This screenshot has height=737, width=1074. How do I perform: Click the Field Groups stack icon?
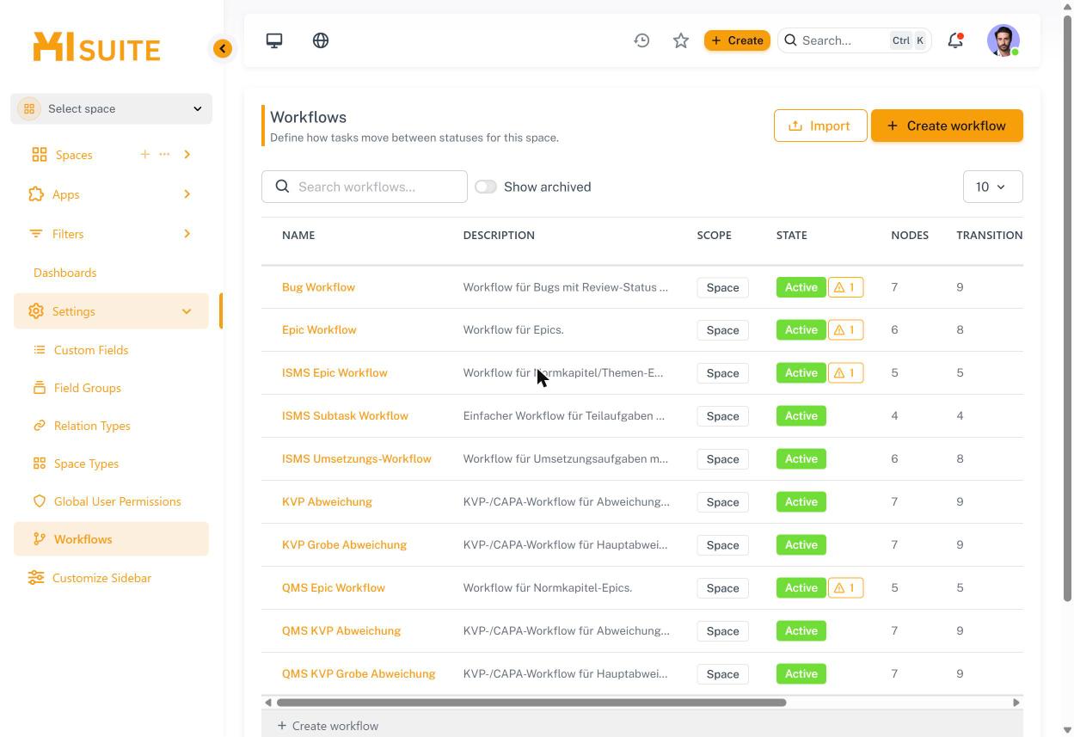click(x=40, y=388)
